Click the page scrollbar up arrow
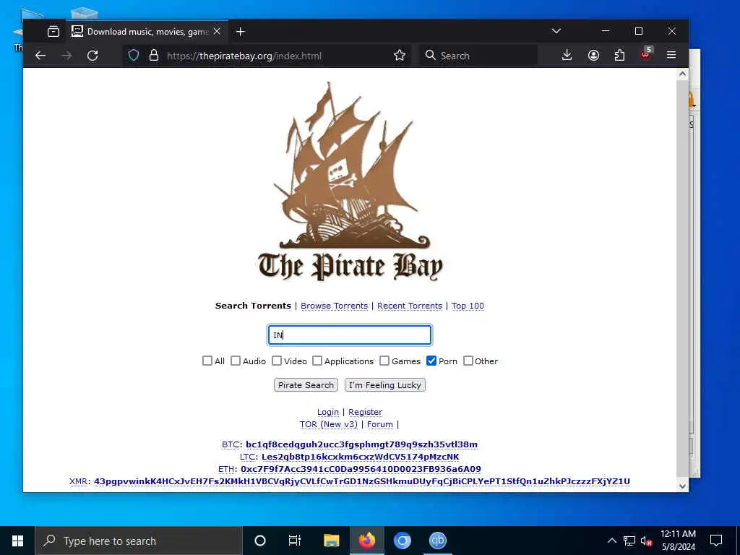Viewport: 740px width, 555px height. click(x=682, y=74)
